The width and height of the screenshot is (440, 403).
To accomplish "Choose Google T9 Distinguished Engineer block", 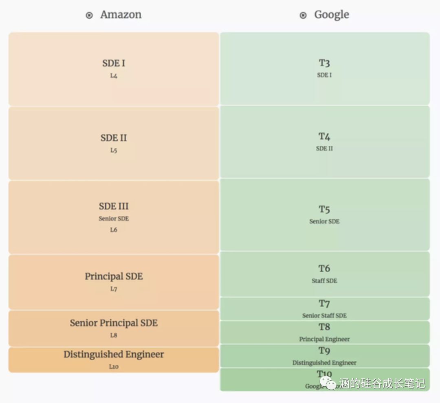I will point(325,356).
